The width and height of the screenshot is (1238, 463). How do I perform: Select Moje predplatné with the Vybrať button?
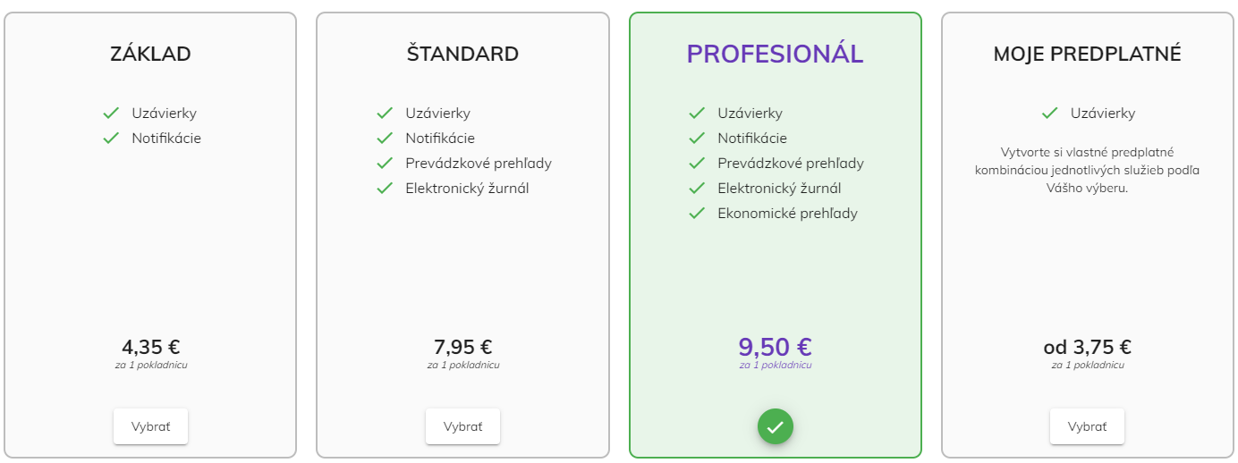1087,426
